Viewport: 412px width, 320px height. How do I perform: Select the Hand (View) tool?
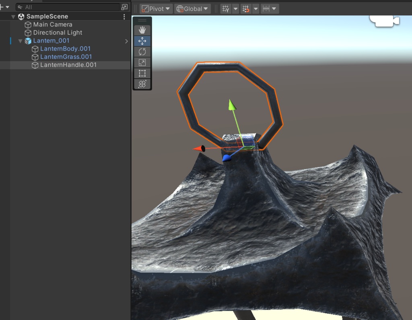(142, 30)
